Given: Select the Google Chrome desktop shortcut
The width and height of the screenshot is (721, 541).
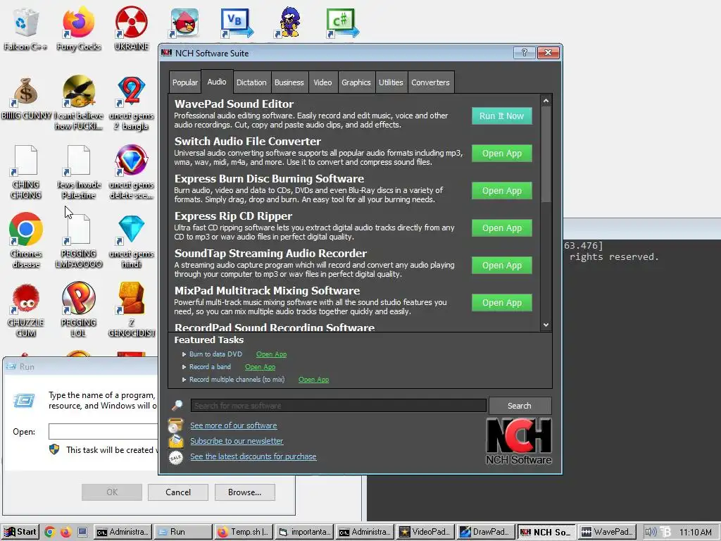Looking at the screenshot, I should click(26, 240).
